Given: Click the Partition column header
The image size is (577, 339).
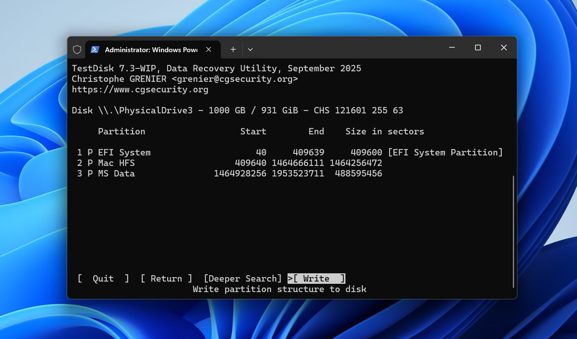Looking at the screenshot, I should [121, 131].
